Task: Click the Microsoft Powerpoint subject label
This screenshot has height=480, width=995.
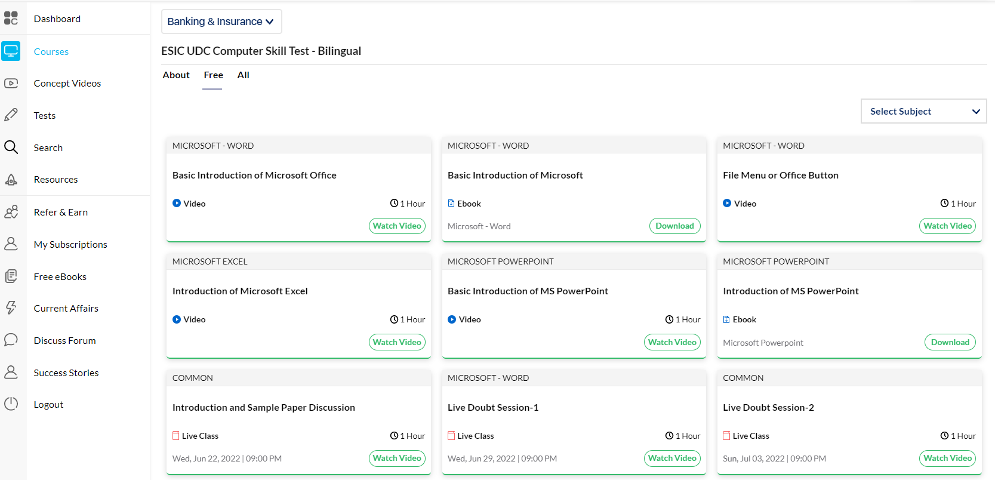Action: pyautogui.click(x=763, y=343)
